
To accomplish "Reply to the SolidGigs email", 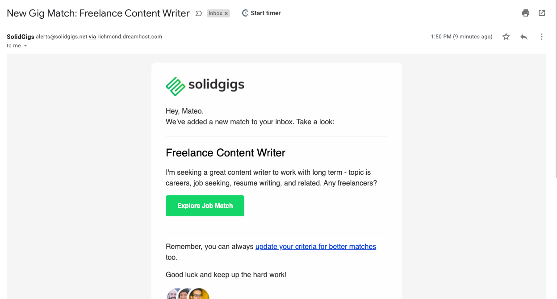I will [x=524, y=37].
